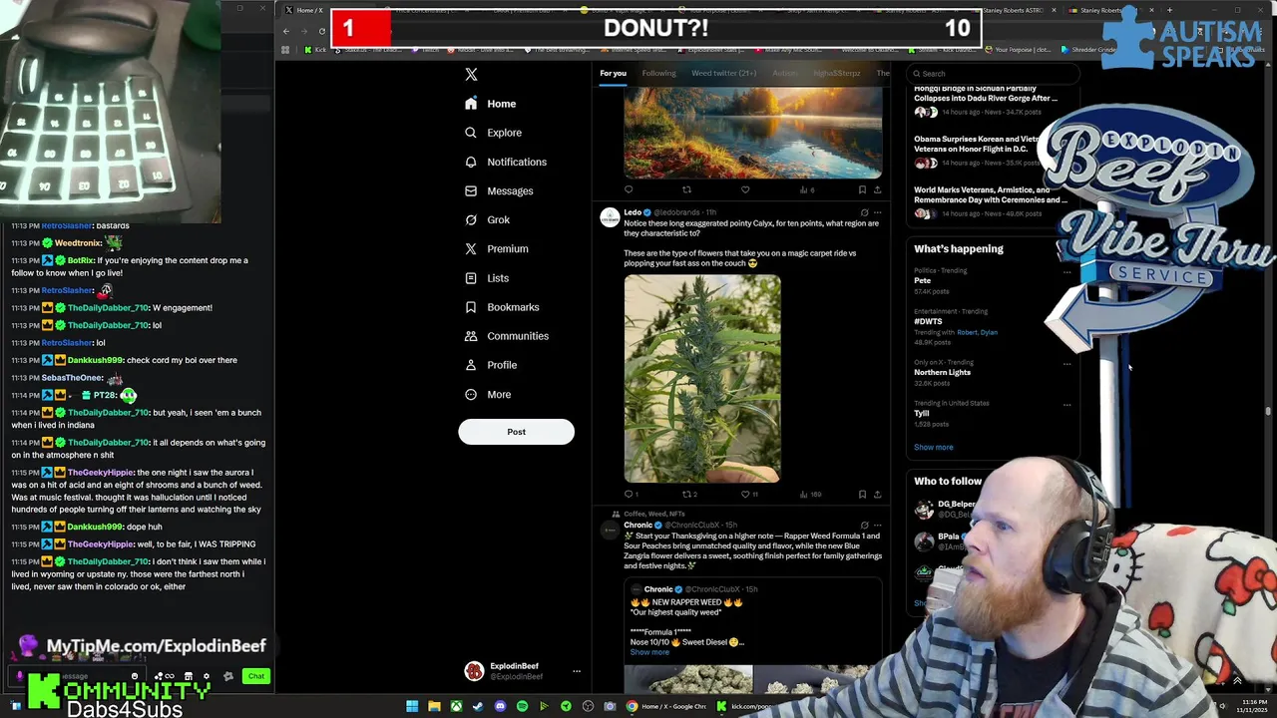Open Ledo's cannabis plant photo

click(702, 379)
